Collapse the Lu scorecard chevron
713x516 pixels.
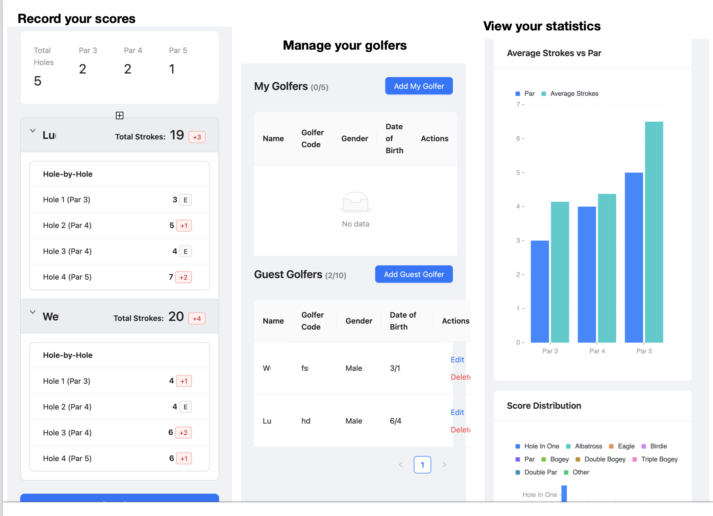point(33,131)
